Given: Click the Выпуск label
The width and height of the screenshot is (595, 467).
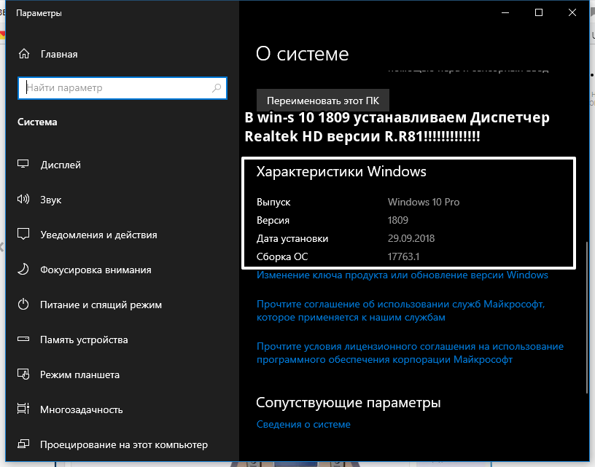Looking at the screenshot, I should [273, 202].
